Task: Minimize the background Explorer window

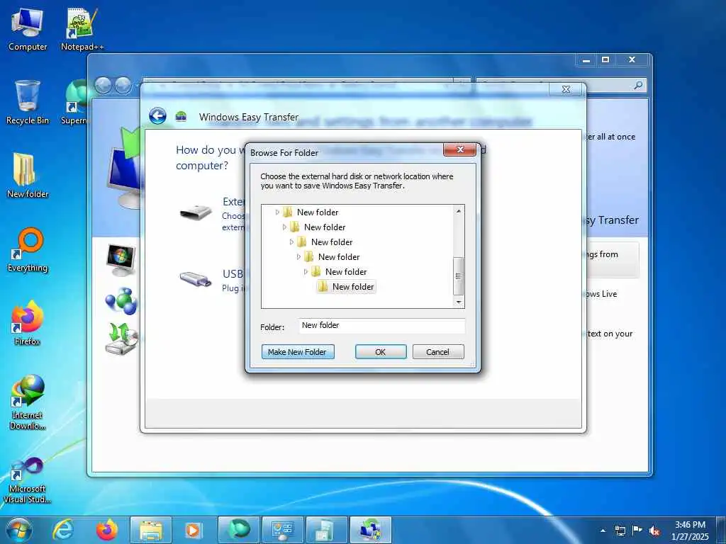Action: tap(586, 59)
